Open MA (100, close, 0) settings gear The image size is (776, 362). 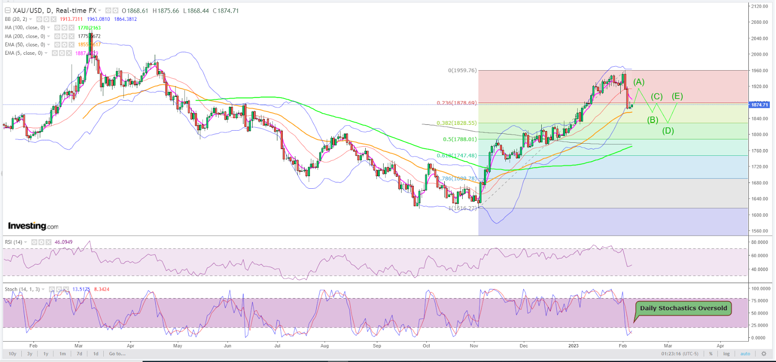pos(65,28)
